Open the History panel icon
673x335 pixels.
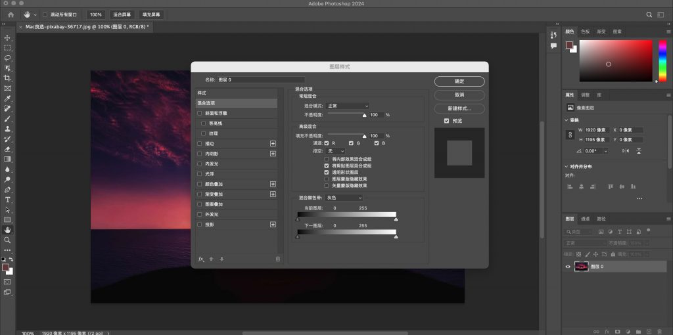pyautogui.click(x=553, y=35)
